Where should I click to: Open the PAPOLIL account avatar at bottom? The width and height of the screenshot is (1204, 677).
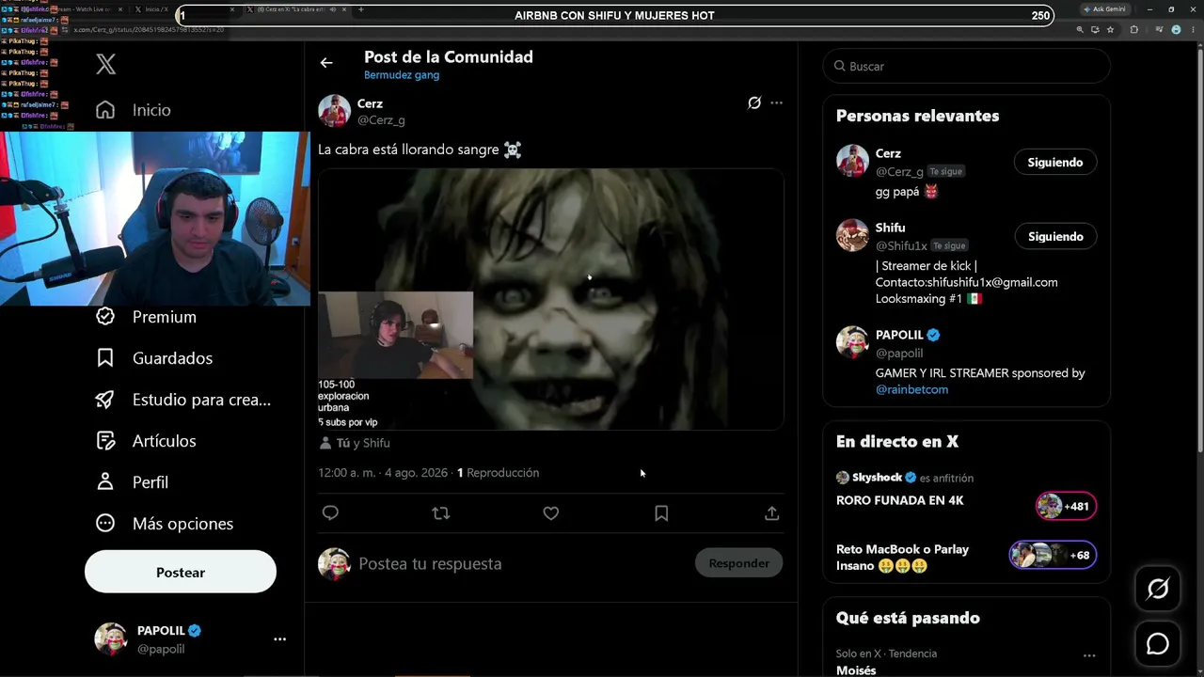point(111,638)
